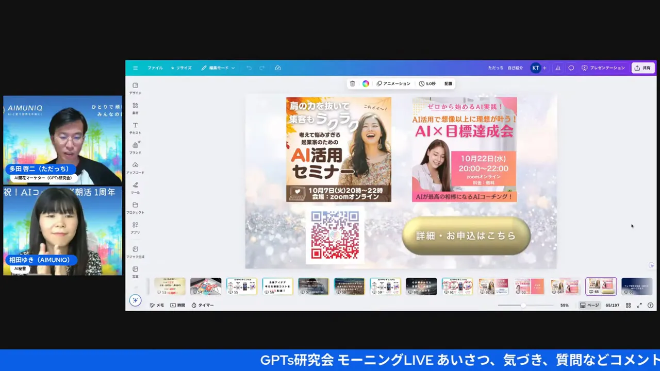Open the アプリ apps panel
660x371 pixels.
tap(135, 228)
